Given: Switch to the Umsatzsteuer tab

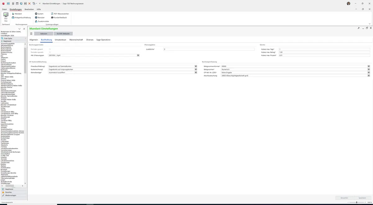Looking at the screenshot, I should click(x=60, y=40).
